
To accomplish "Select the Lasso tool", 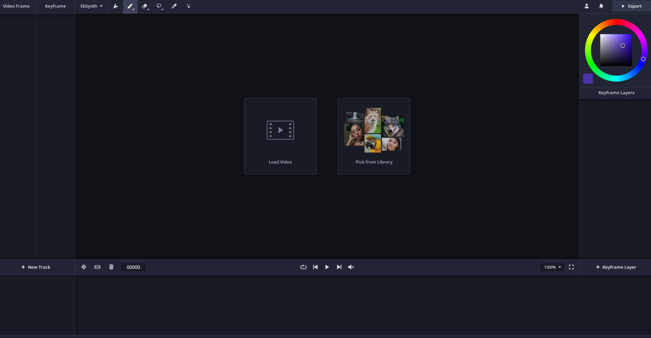I will coord(159,6).
